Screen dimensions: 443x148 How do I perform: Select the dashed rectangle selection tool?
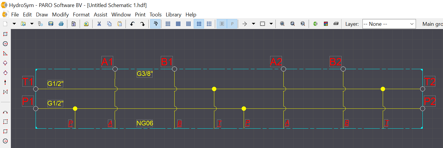(263, 24)
